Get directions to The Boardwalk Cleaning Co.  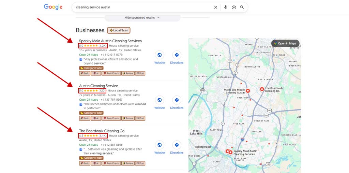tap(177, 145)
